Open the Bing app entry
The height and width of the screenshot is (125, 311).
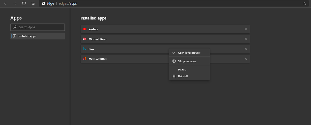coord(165,49)
